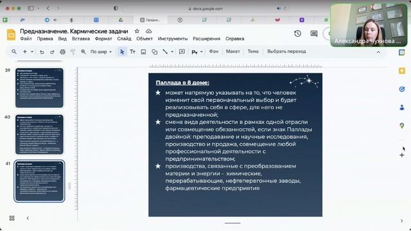Insert an image with image tool
Screen dimensions: 411x231
pyautogui.click(x=143, y=52)
